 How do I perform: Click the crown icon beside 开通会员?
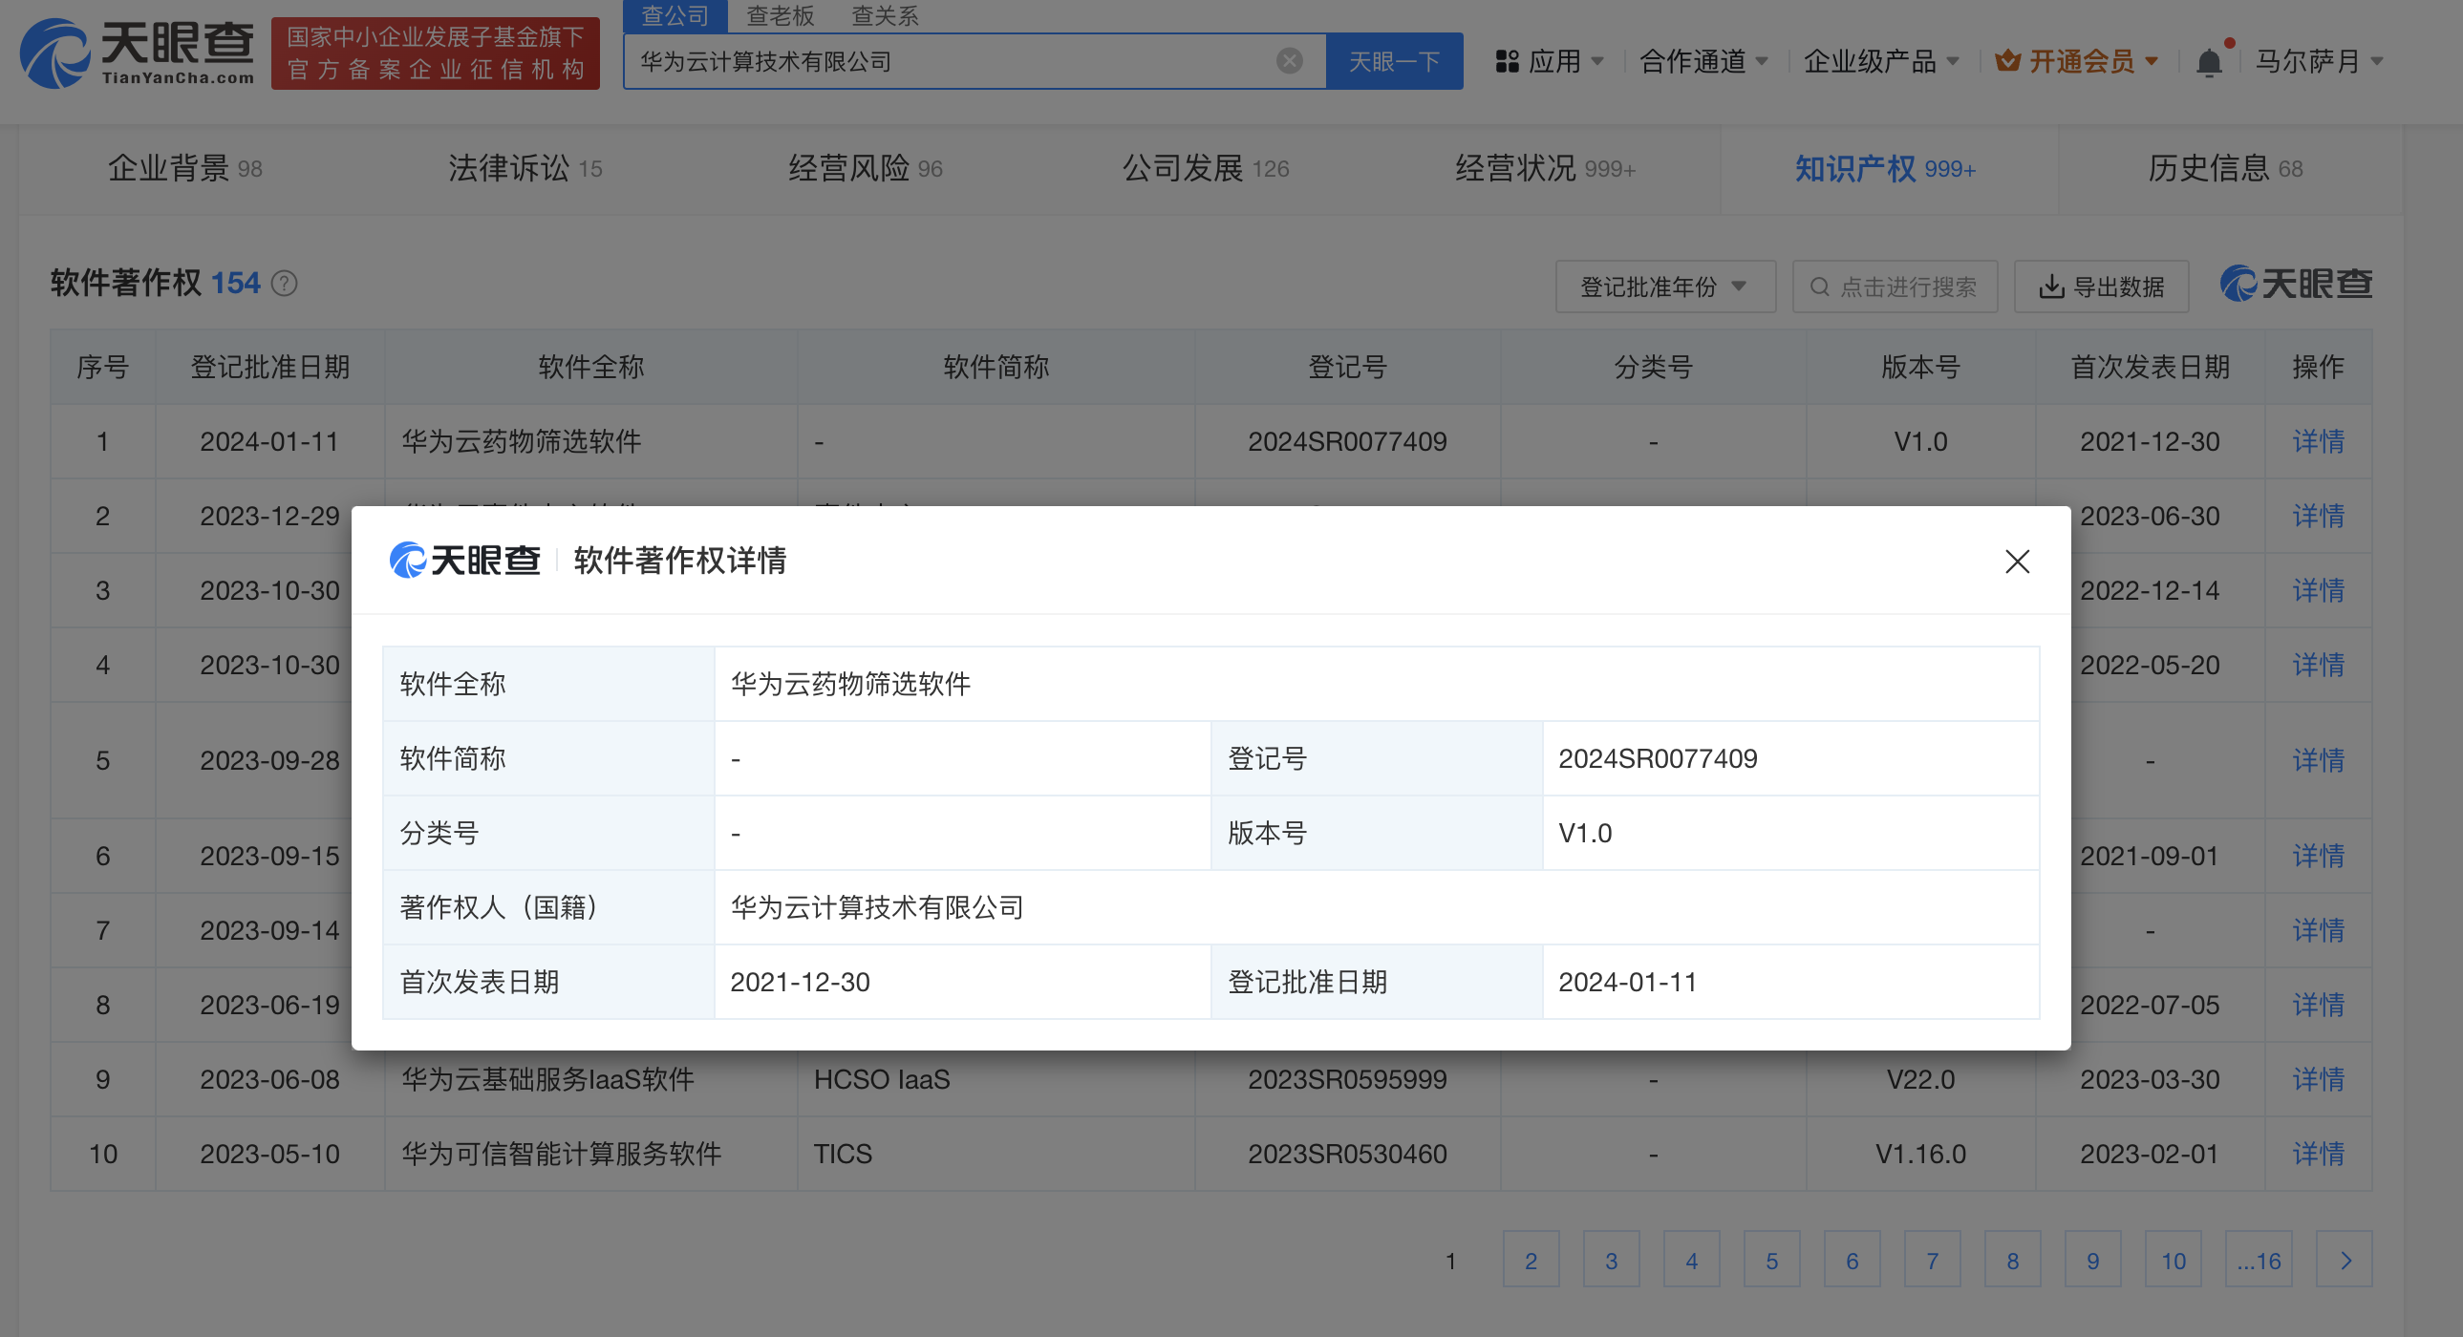point(2008,62)
